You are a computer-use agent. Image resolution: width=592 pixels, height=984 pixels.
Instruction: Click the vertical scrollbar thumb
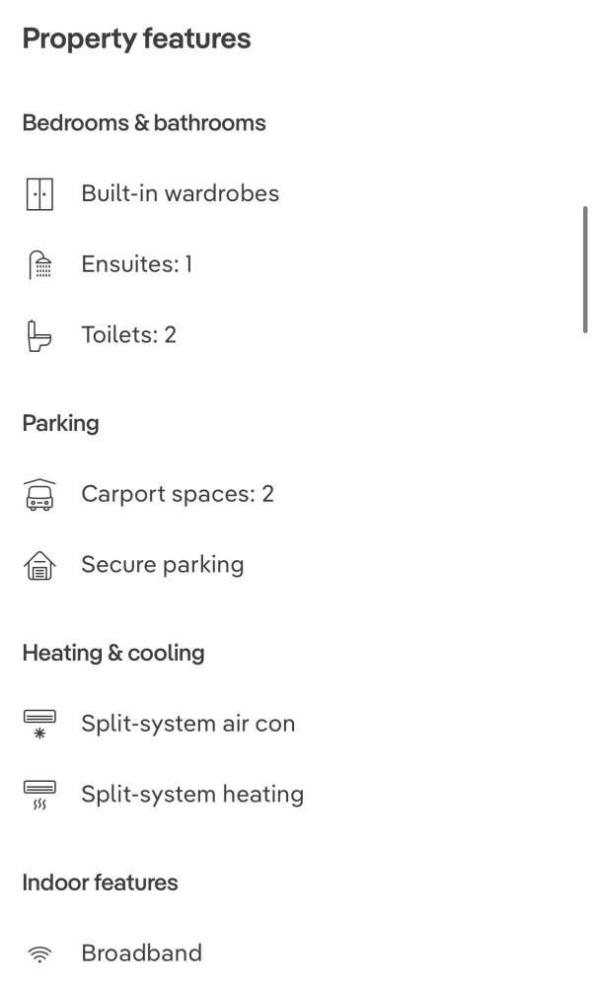click(585, 269)
